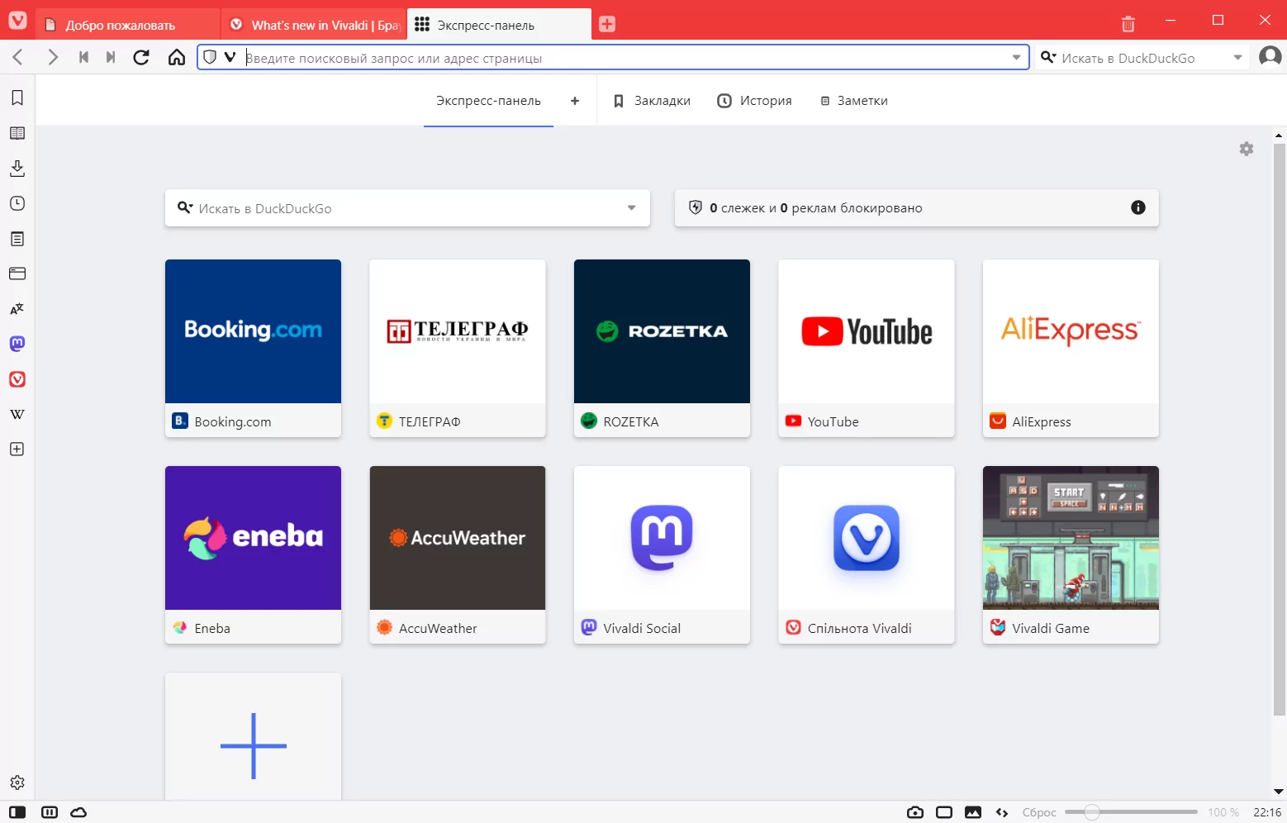Open the Notes side panel
1287x823 pixels.
tap(17, 239)
